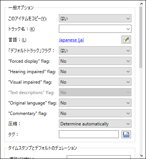Click the タグ text input field
The height and width of the screenshot is (159, 146).
coord(89,134)
